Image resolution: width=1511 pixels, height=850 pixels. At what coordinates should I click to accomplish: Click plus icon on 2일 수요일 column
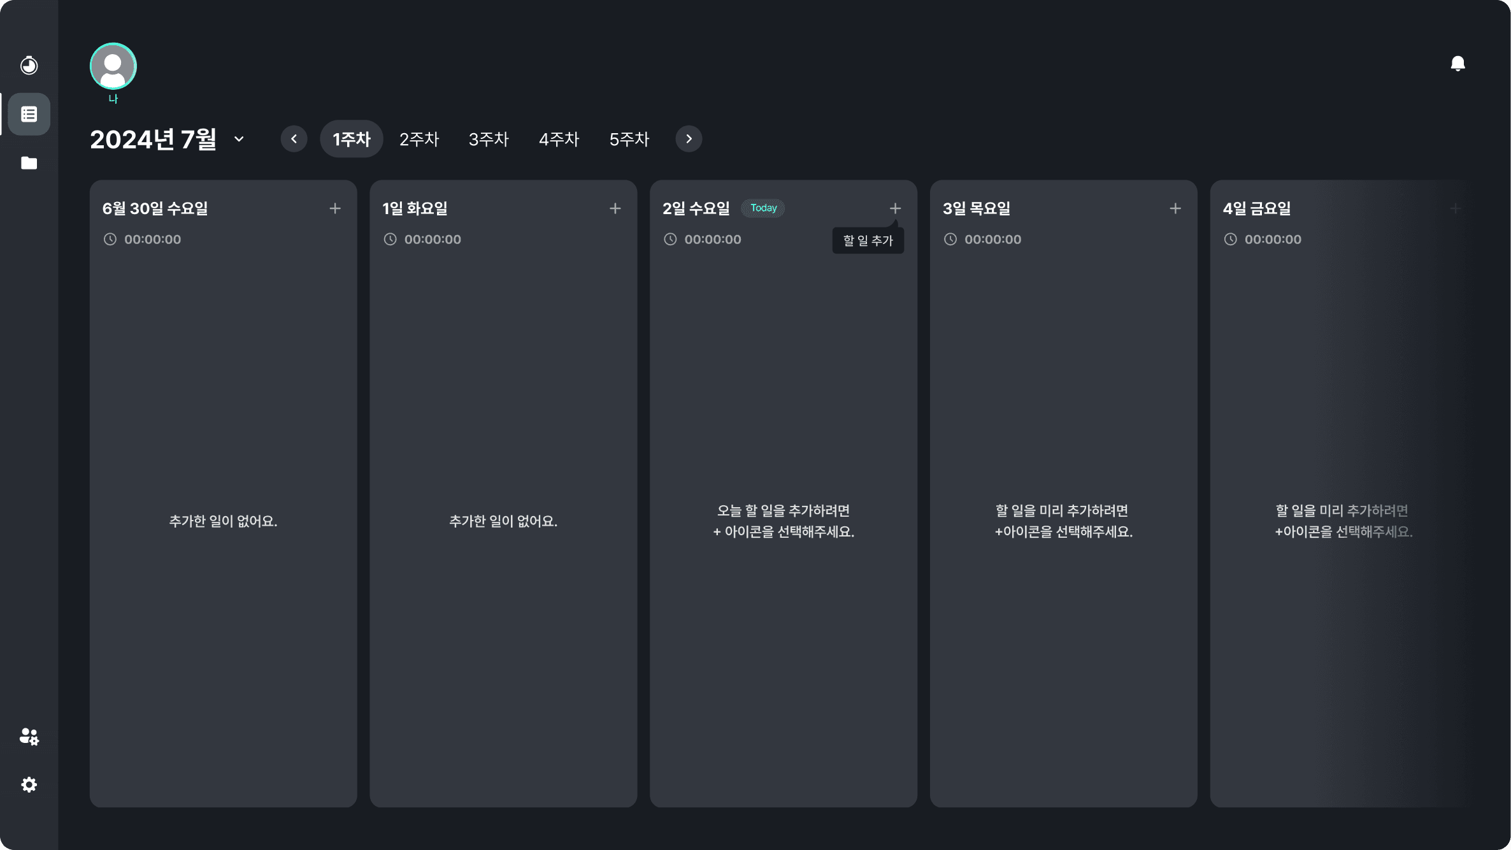[895, 208]
